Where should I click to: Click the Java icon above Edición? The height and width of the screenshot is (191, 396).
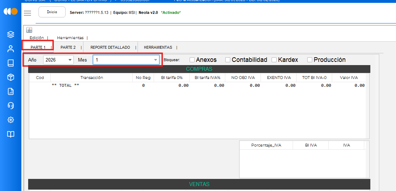29,30
